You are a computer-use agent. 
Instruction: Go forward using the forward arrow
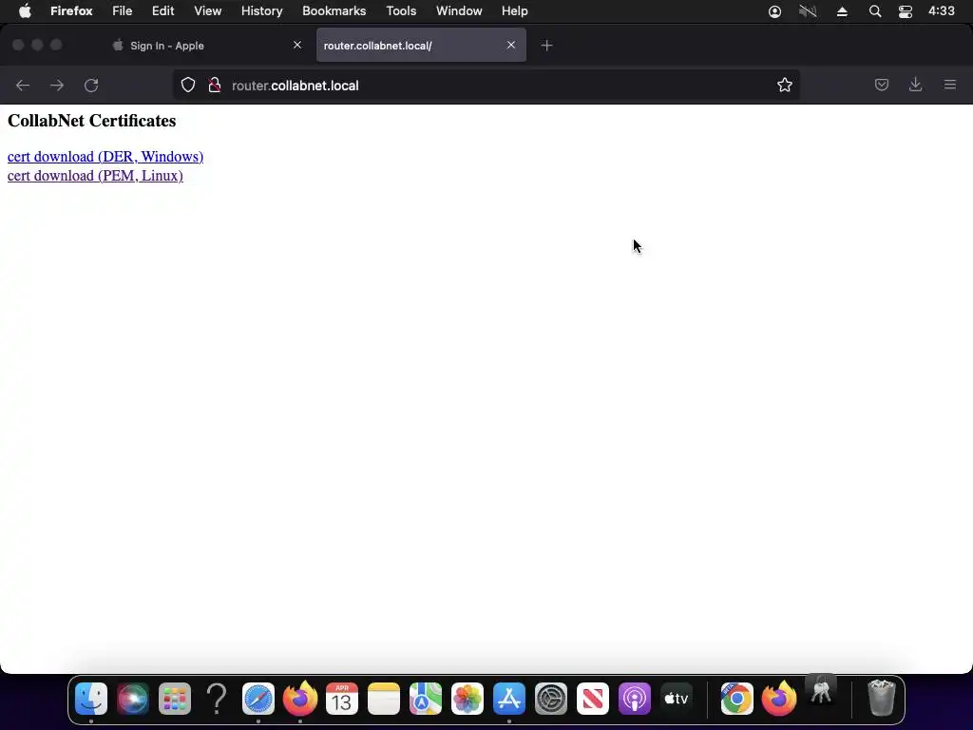click(x=57, y=85)
